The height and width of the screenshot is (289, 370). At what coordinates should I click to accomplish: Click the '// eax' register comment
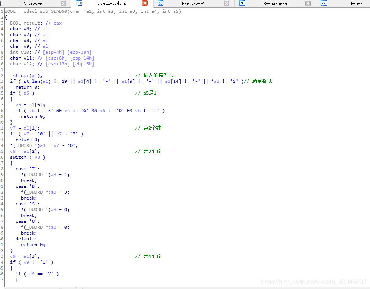[x=54, y=23]
